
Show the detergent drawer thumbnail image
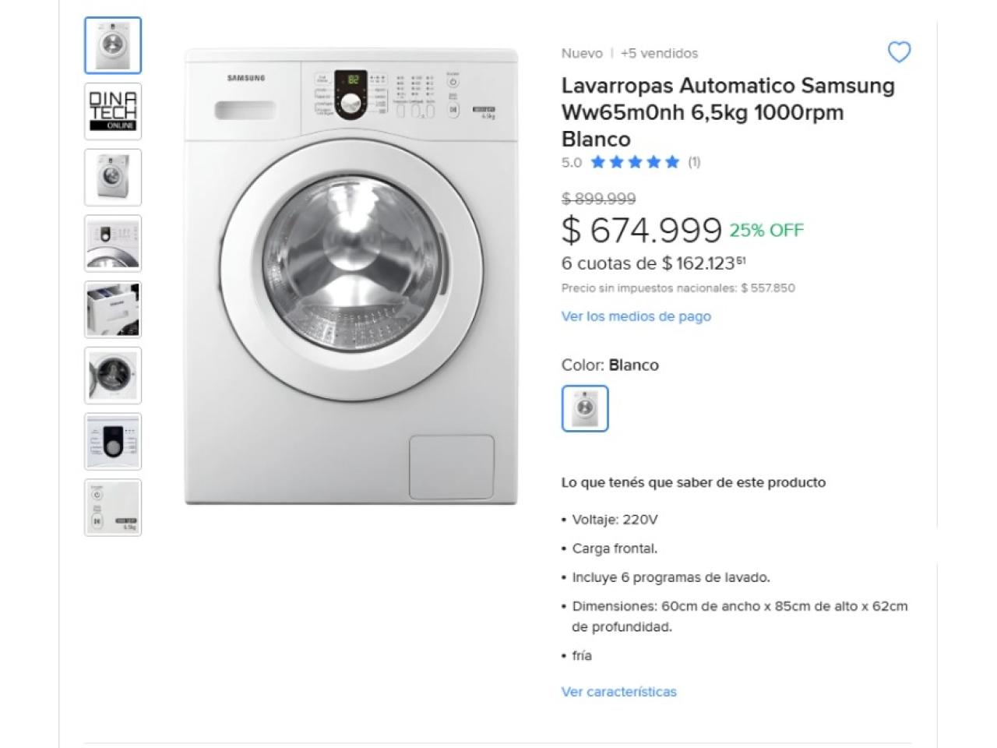pyautogui.click(x=113, y=310)
